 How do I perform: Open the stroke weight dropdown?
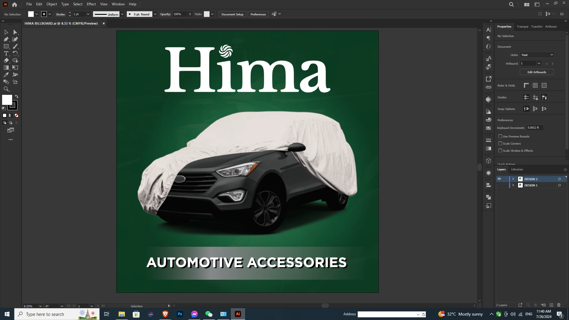(88, 14)
